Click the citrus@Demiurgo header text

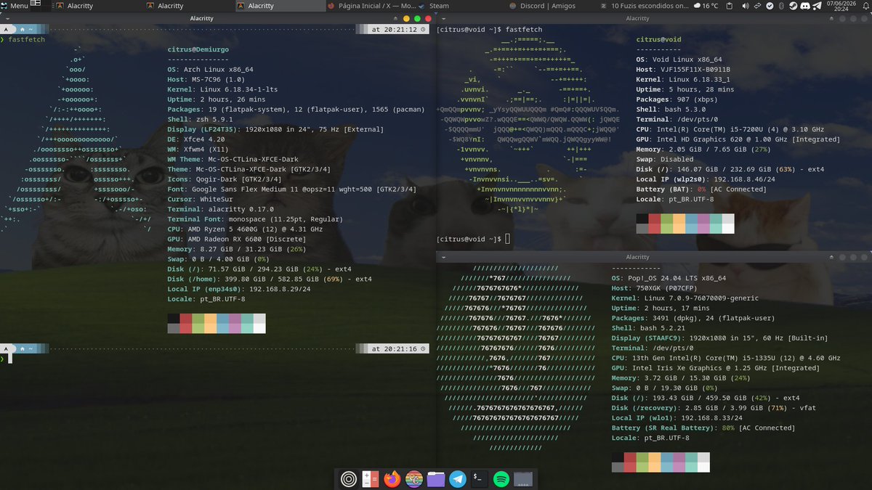(x=198, y=50)
